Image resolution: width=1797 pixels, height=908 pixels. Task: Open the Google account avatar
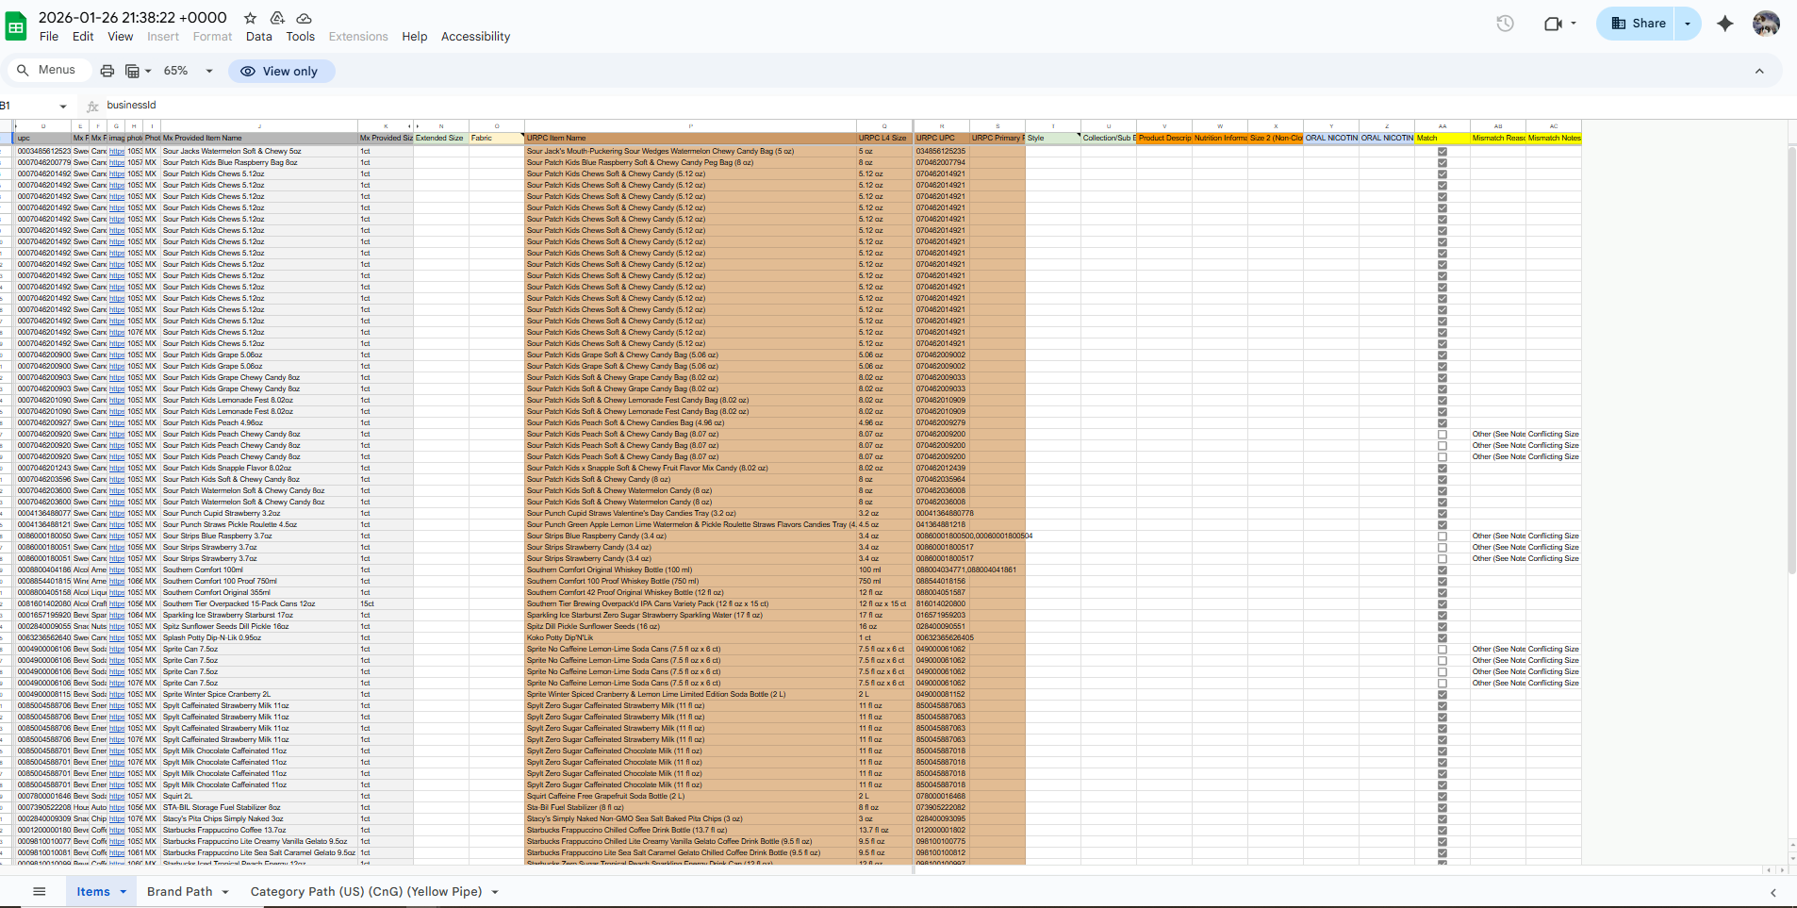point(1766,24)
